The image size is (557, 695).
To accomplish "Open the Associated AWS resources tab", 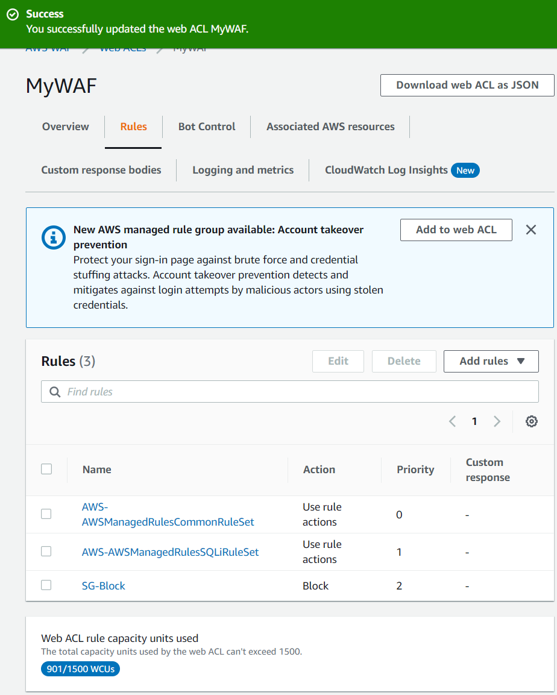I will tap(330, 127).
